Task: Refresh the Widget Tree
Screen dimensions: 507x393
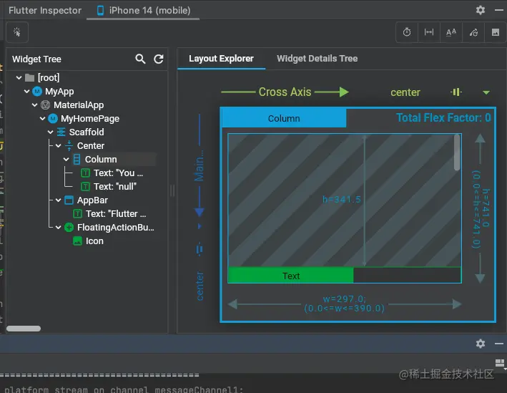Action: tap(159, 59)
